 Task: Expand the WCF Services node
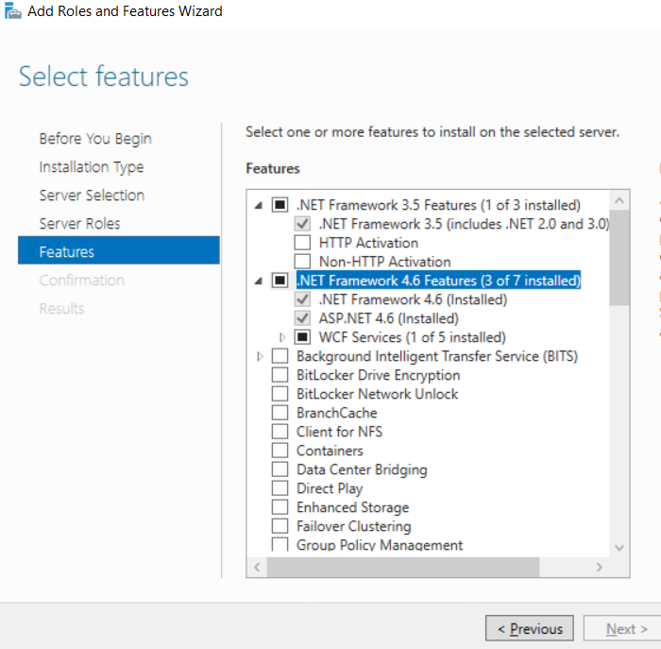(282, 337)
